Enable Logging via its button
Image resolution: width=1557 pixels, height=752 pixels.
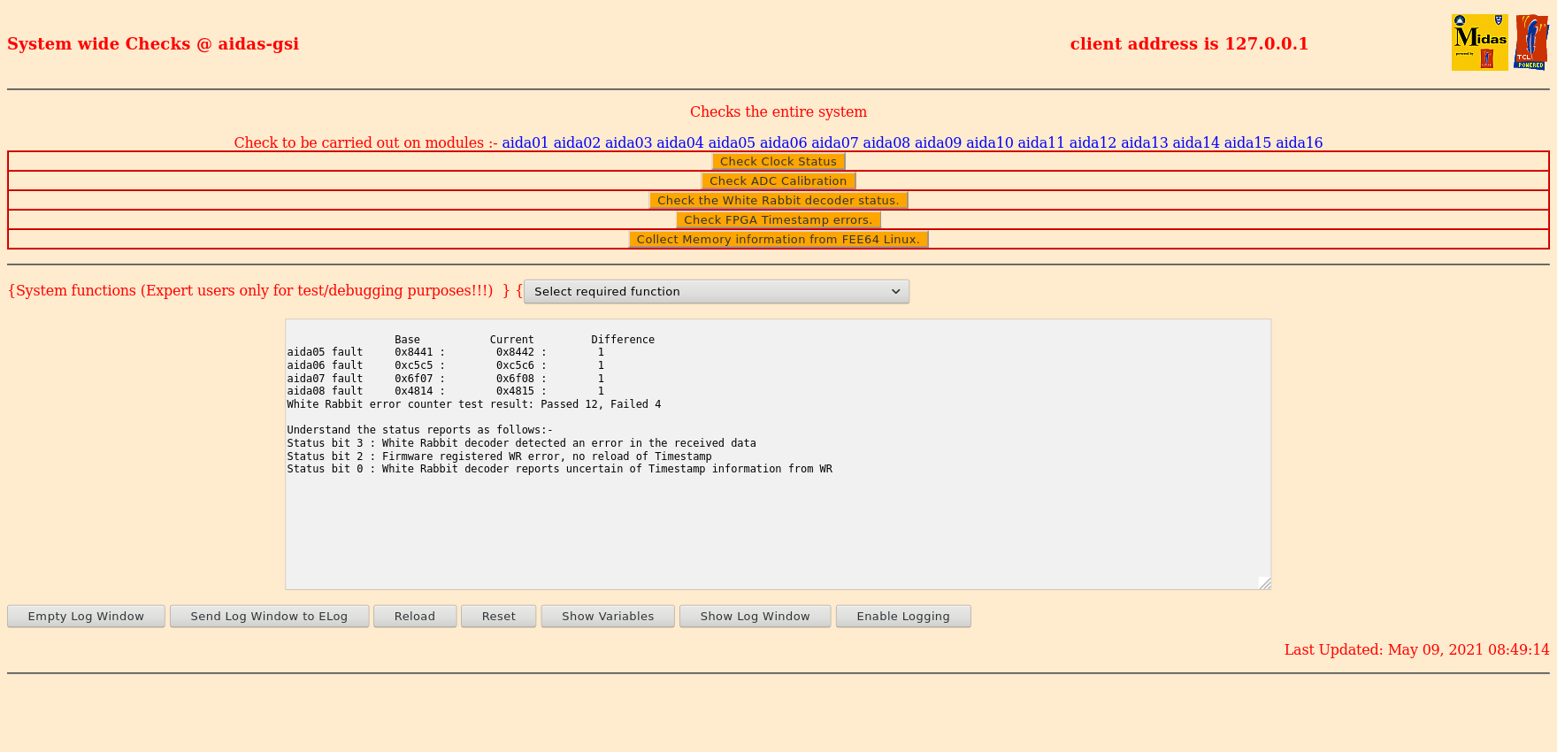902,617
